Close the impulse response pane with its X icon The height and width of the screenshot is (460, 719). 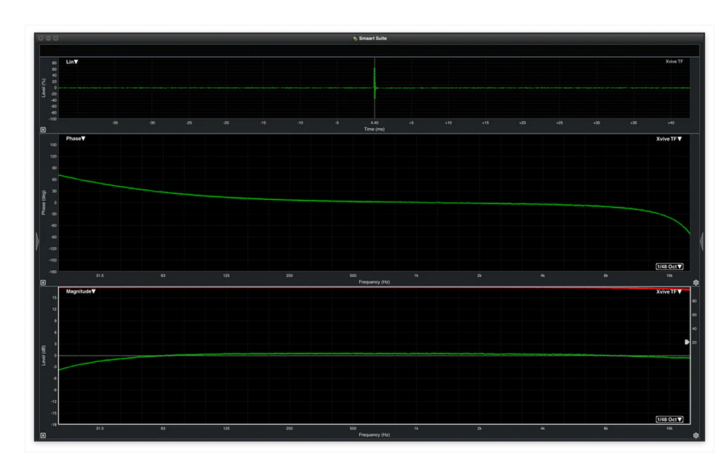43,130
